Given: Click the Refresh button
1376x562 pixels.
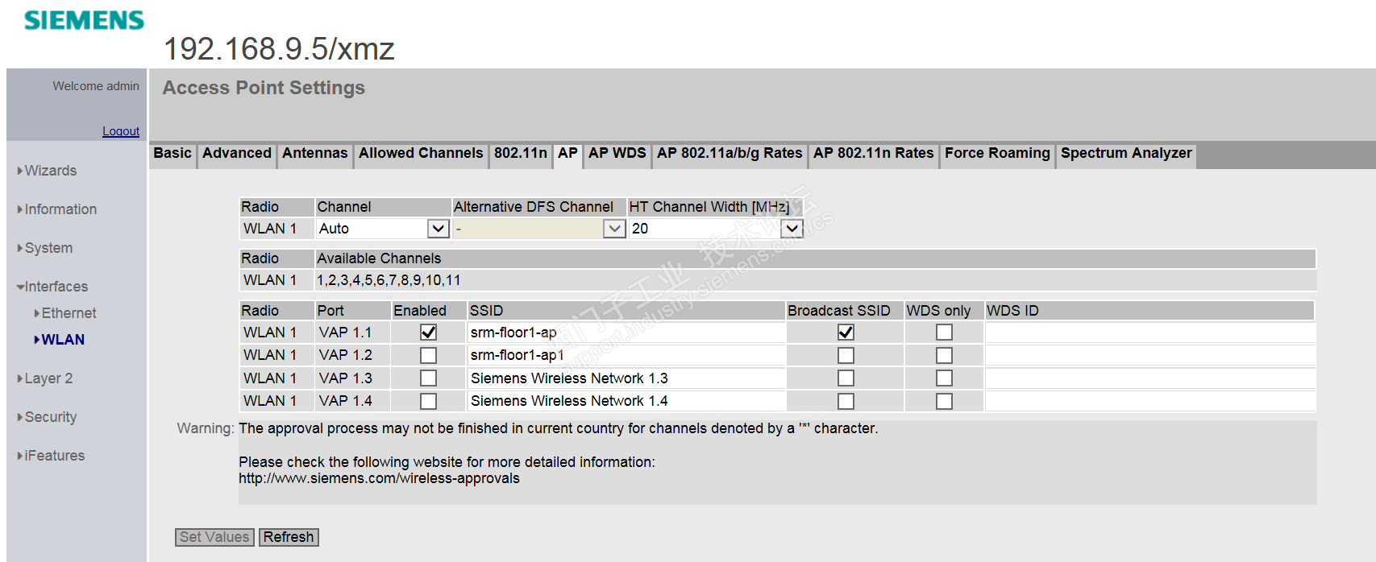Looking at the screenshot, I should tap(289, 537).
